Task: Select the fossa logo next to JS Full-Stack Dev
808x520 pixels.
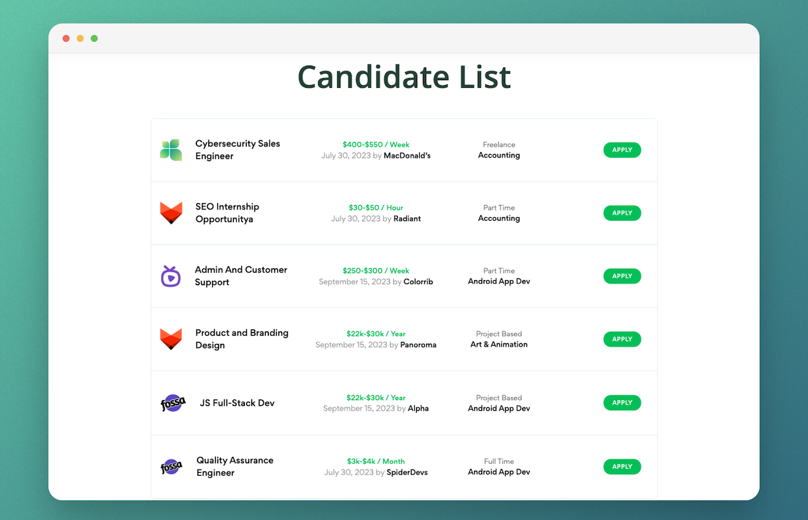Action: pyautogui.click(x=173, y=403)
